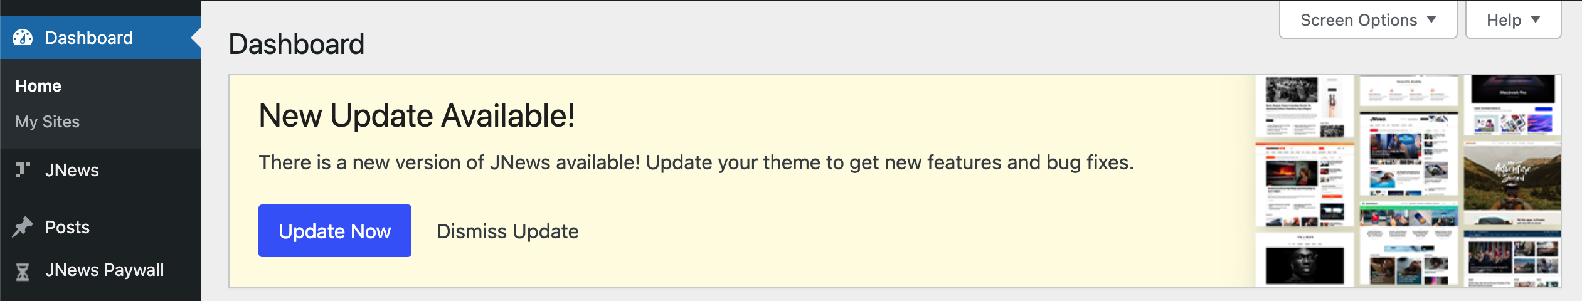Select the Home submenu item
This screenshot has width=1582, height=301.
[38, 86]
